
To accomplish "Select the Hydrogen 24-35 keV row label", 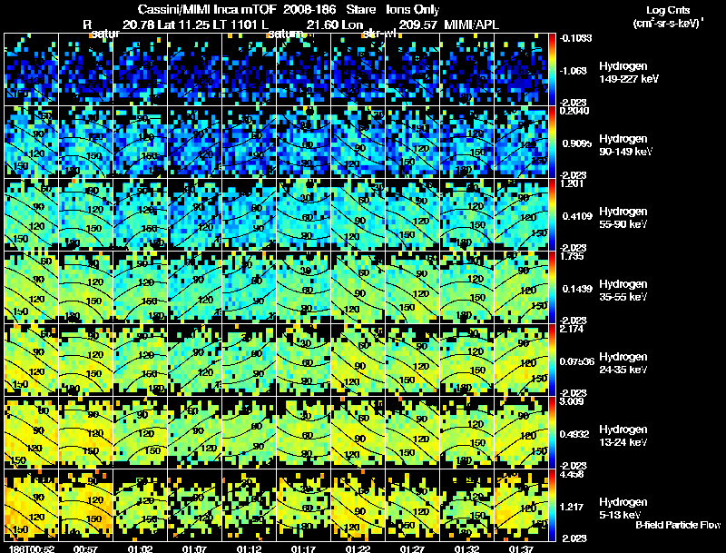I will (x=623, y=363).
